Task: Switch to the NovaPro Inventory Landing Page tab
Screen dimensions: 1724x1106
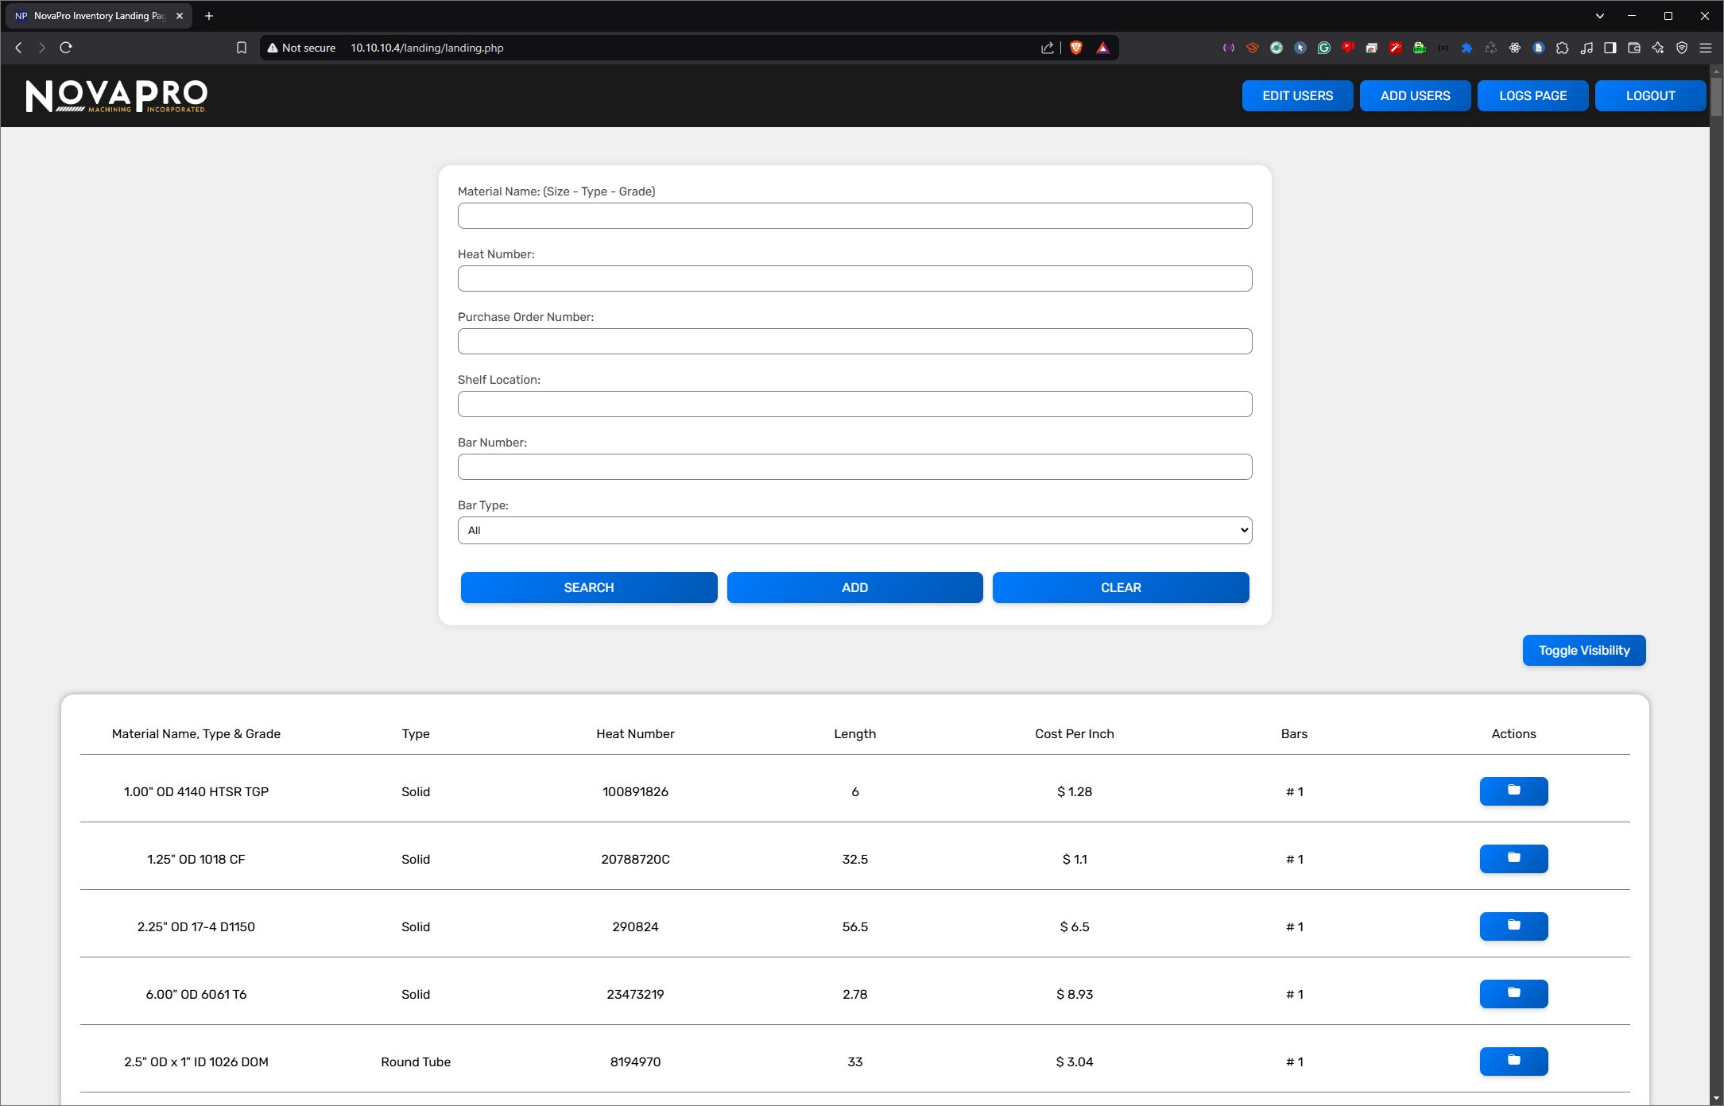Action: pos(95,15)
